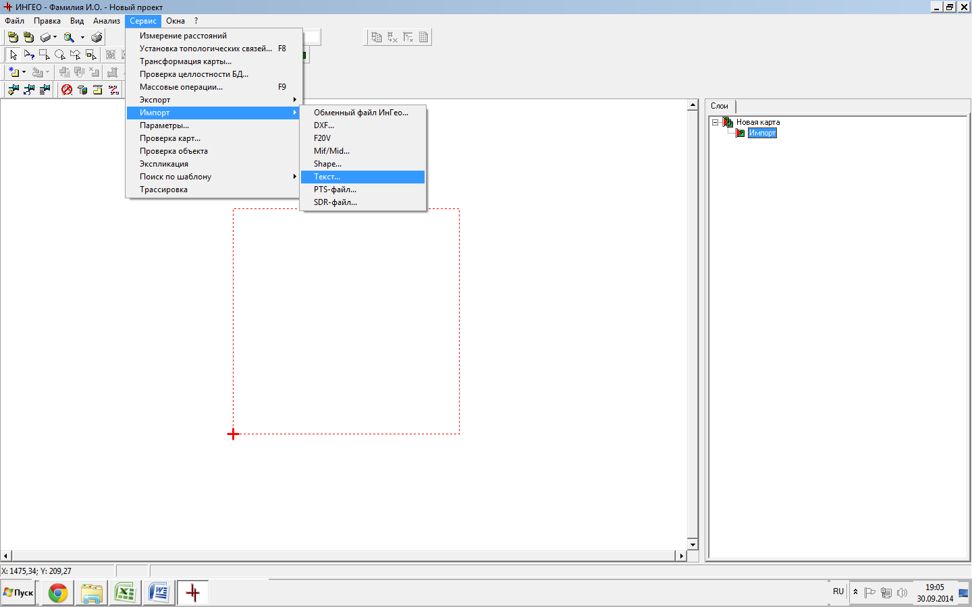
Task: Open the Окна menu
Action: point(175,21)
